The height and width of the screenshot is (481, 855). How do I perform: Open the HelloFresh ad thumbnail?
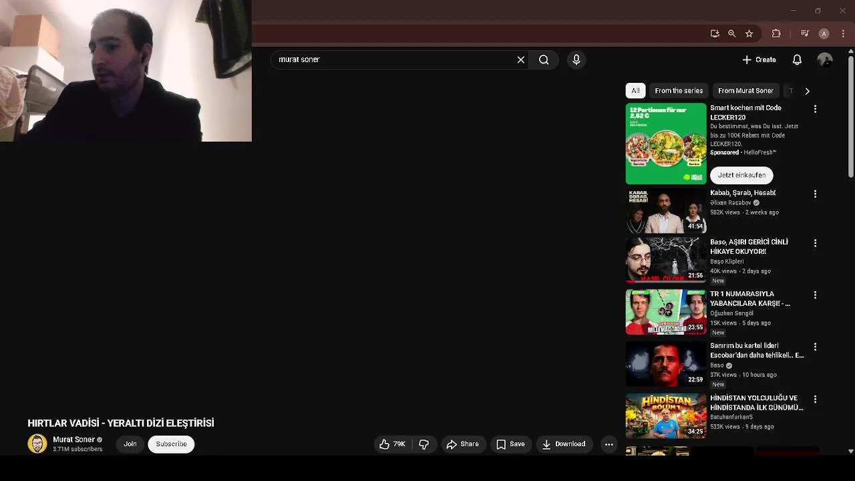click(x=666, y=144)
